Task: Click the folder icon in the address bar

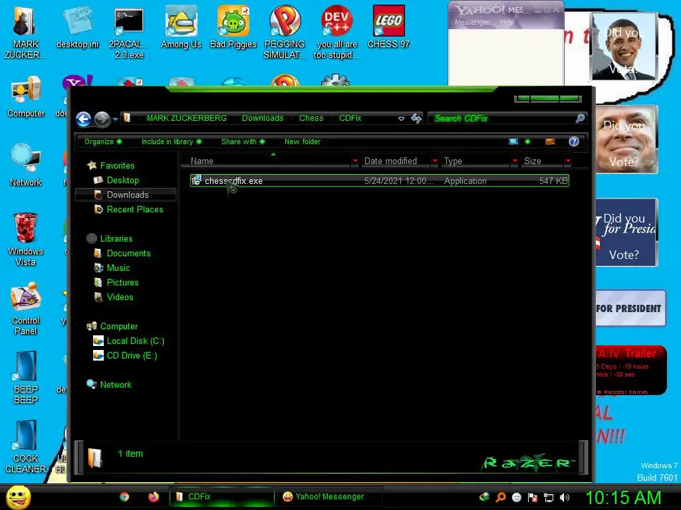Action: [127, 118]
